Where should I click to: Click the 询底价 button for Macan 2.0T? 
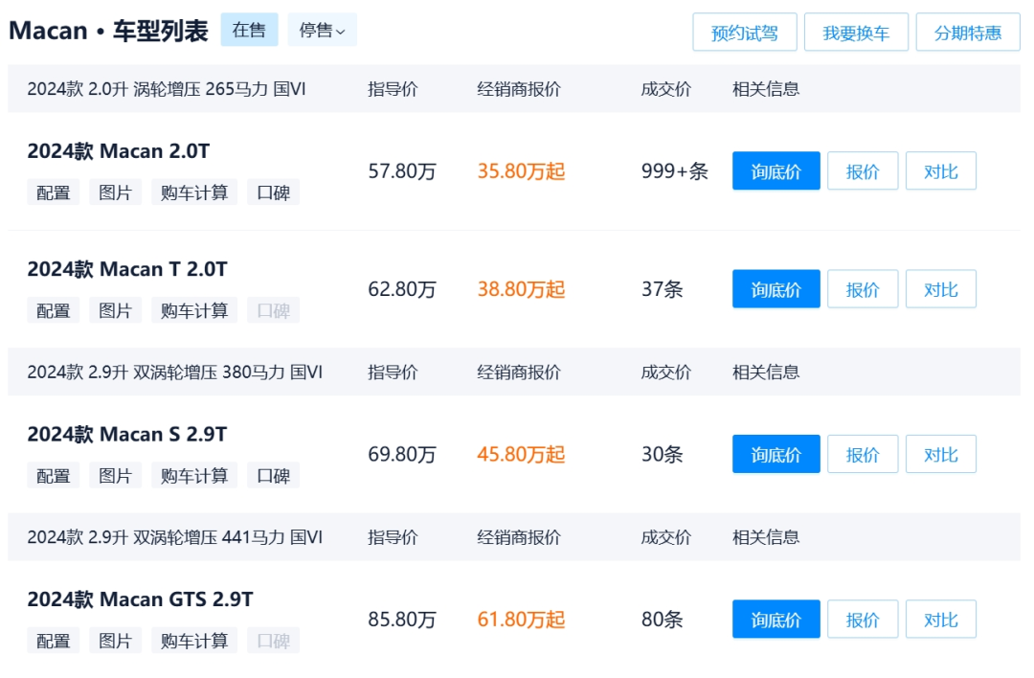(x=775, y=170)
